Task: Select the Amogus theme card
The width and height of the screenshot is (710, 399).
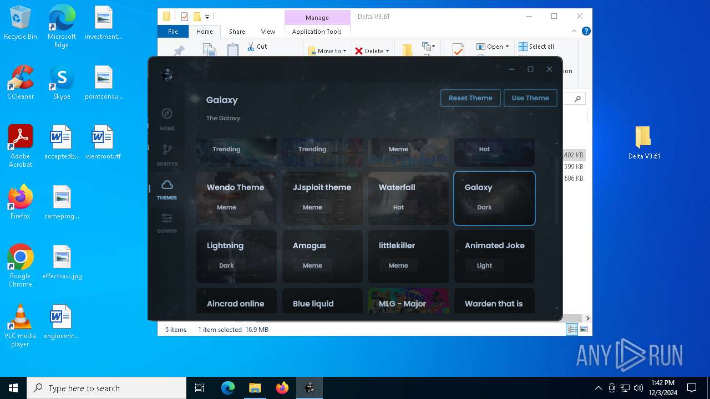Action: click(x=322, y=257)
